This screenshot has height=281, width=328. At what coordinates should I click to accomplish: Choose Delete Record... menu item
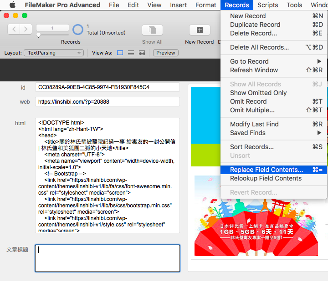(274, 33)
